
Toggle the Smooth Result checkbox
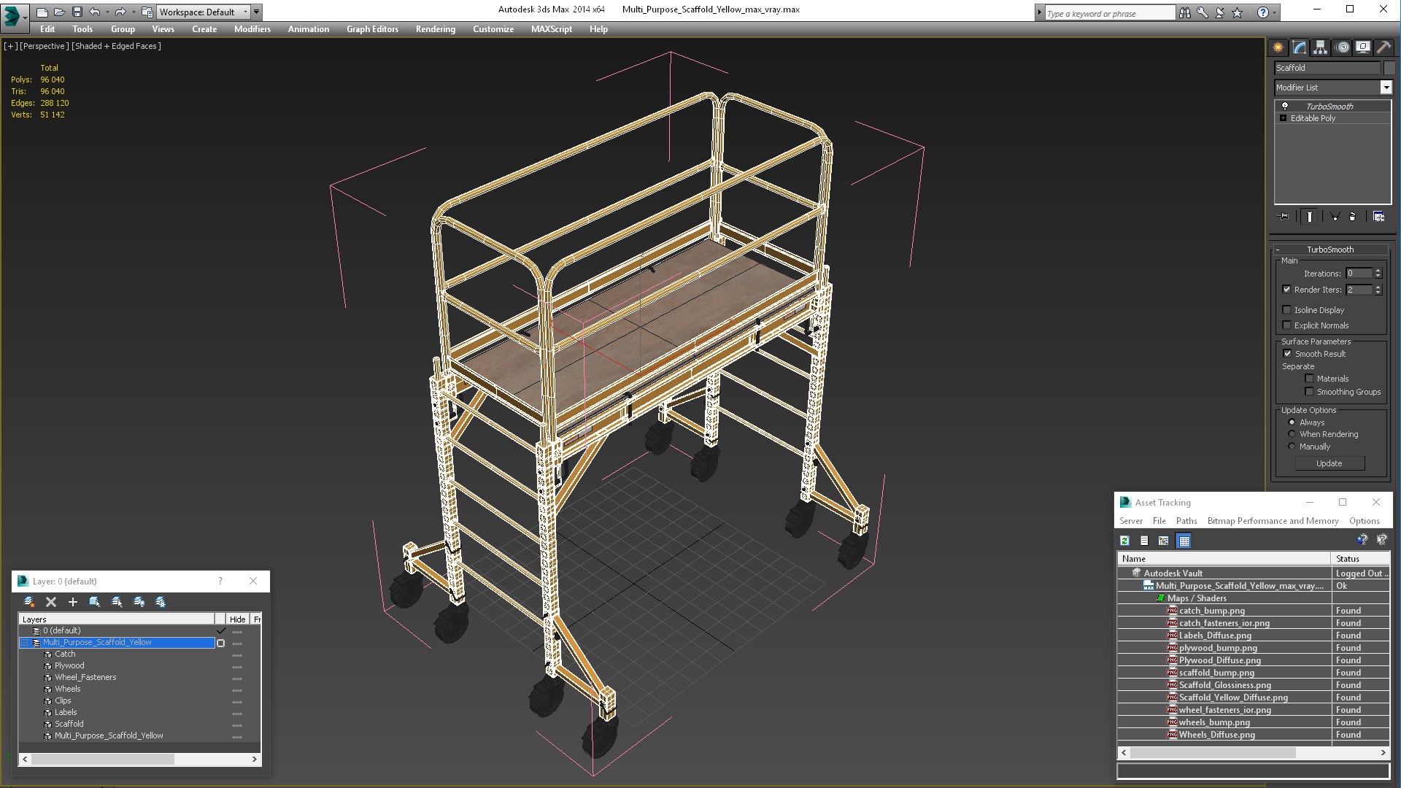[1287, 354]
